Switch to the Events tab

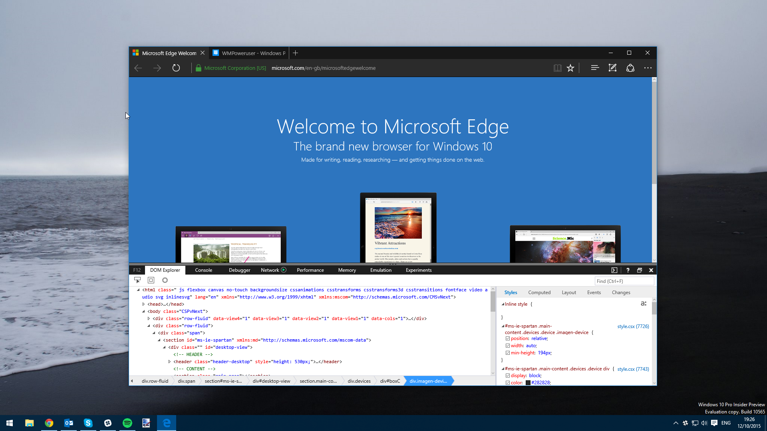(x=594, y=293)
